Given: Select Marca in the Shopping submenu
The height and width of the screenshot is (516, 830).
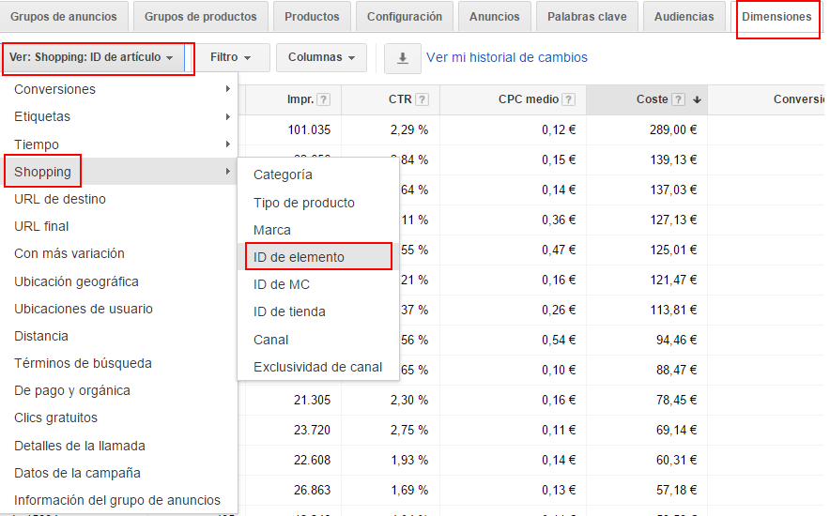Looking at the screenshot, I should point(272,230).
